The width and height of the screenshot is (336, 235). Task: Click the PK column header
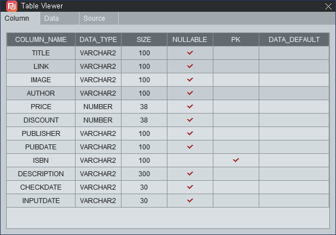(236, 40)
